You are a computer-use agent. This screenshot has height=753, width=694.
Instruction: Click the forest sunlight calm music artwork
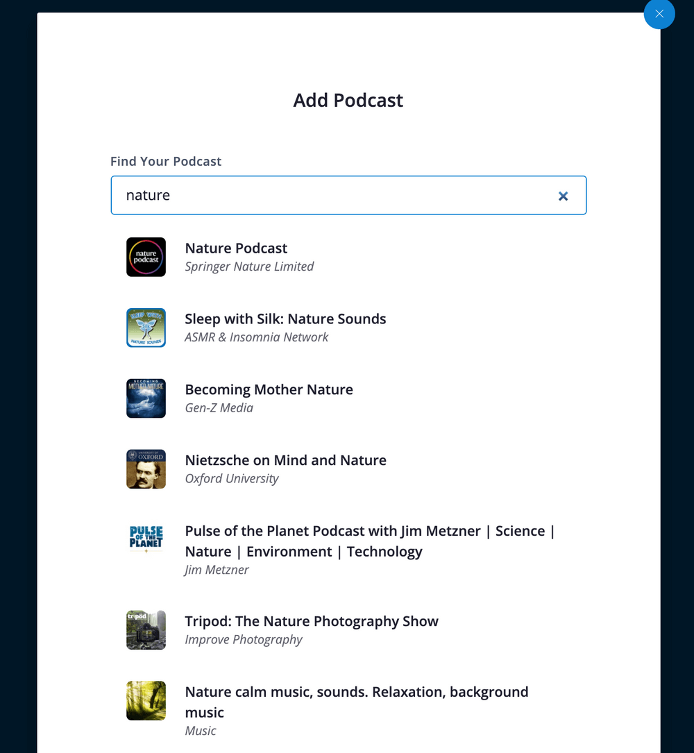coord(146,700)
